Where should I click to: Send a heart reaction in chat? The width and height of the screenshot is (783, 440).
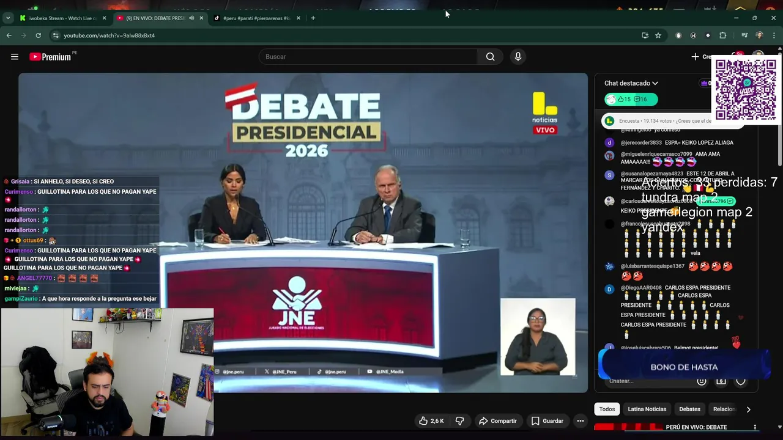(x=741, y=381)
